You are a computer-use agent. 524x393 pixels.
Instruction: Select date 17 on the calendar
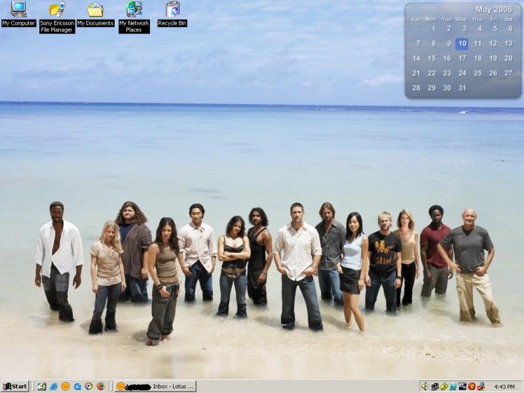tap(462, 58)
